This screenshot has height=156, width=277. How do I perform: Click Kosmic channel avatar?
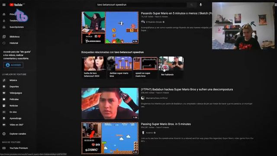pyautogui.click(x=143, y=133)
